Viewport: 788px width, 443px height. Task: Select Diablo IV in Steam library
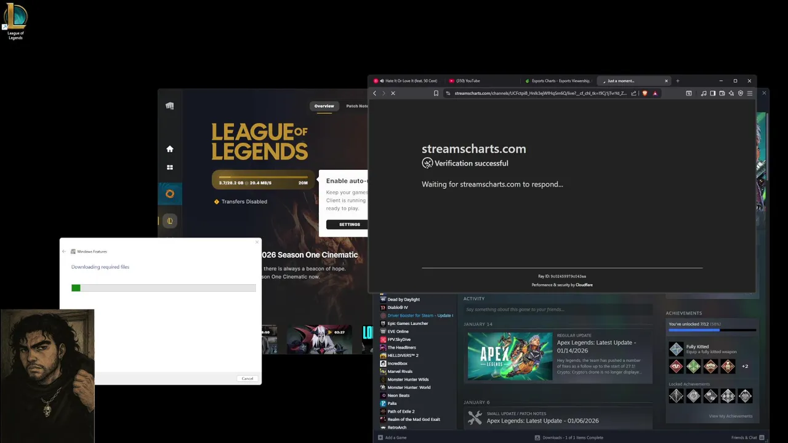coord(398,308)
